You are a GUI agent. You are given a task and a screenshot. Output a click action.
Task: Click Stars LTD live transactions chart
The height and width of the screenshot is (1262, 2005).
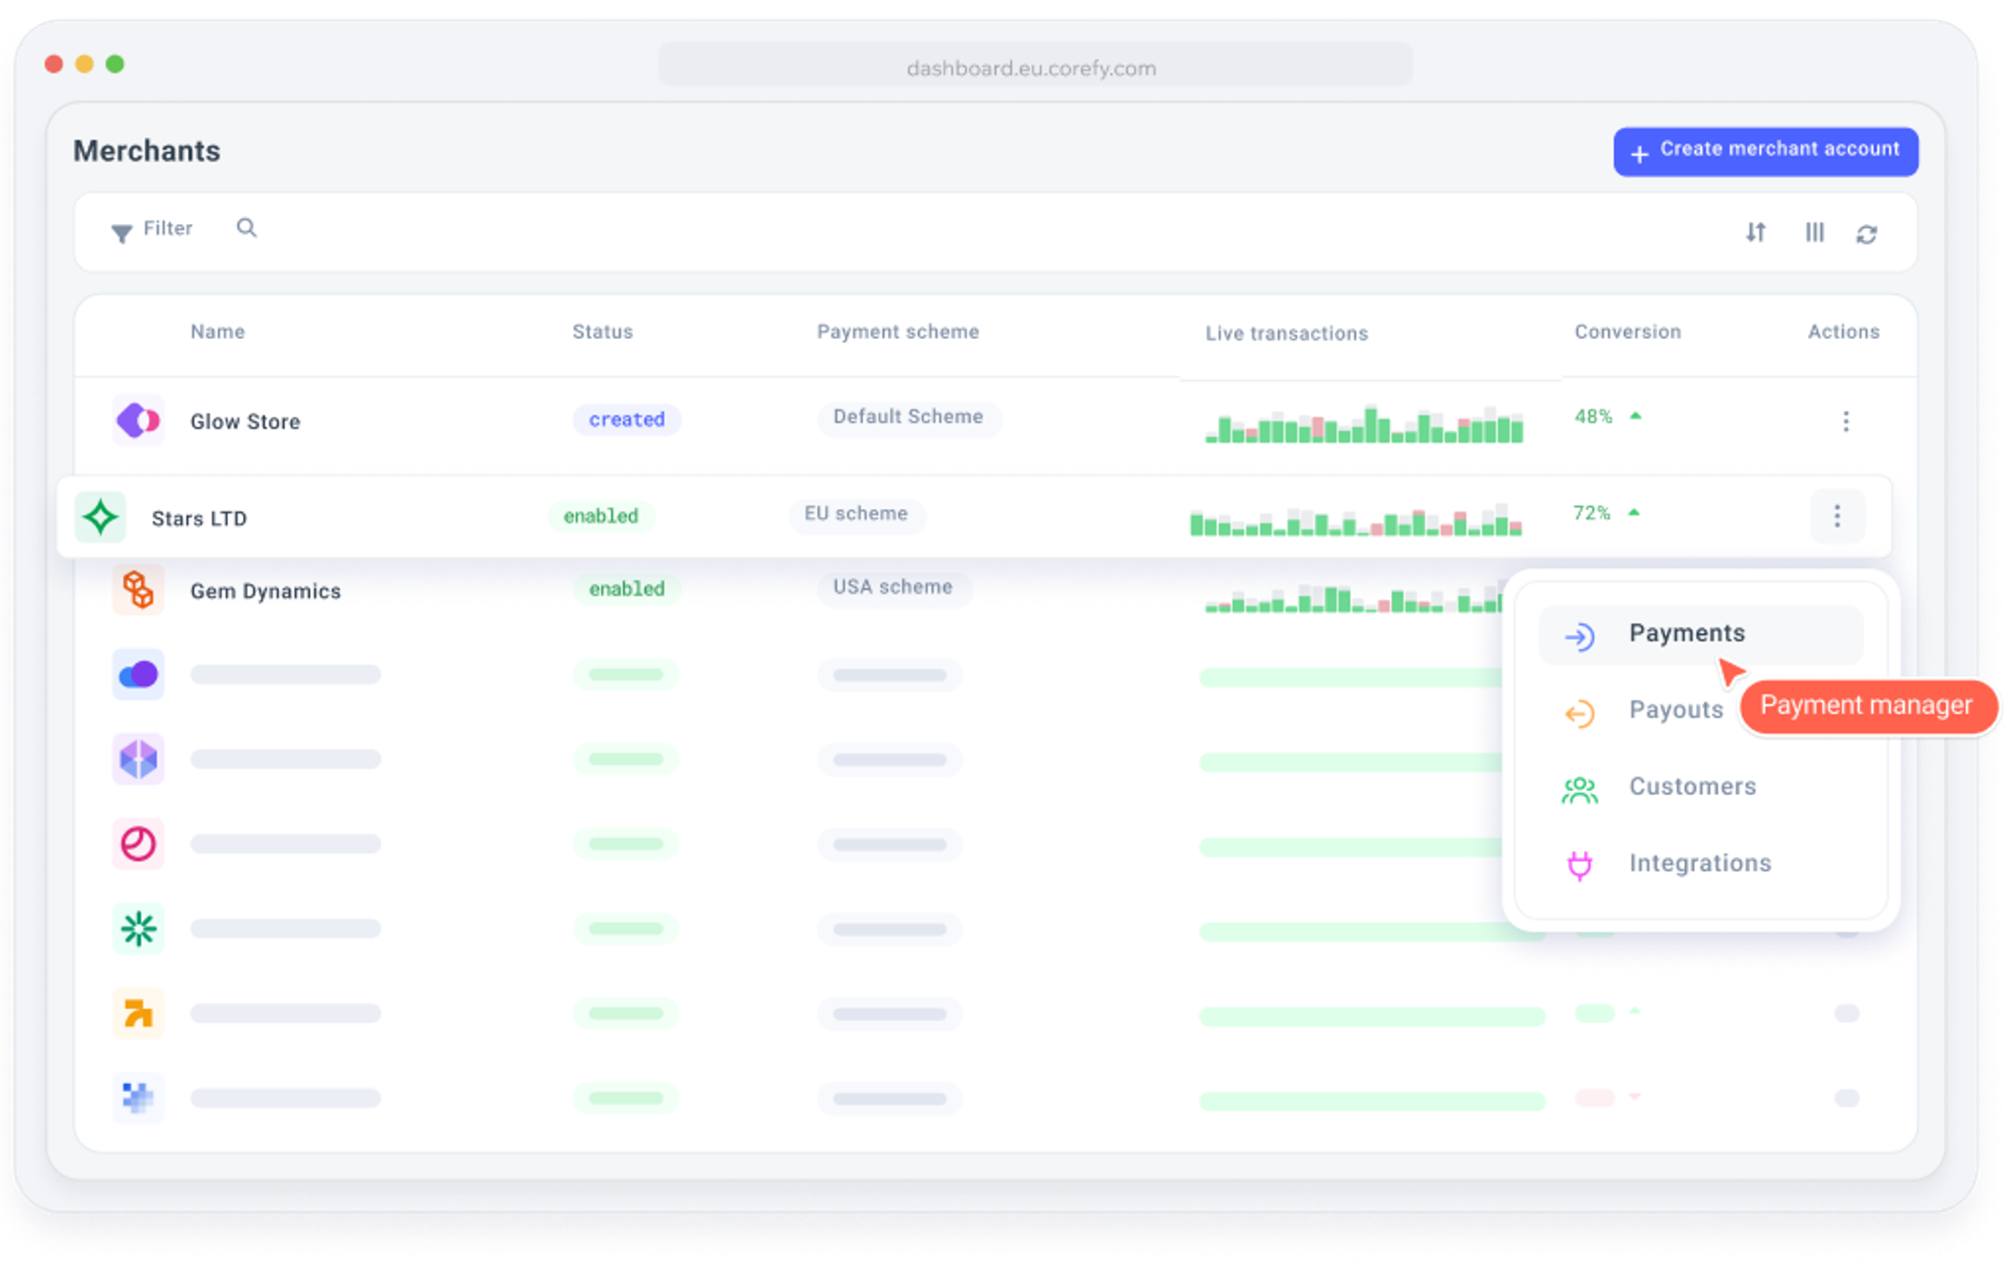1355,519
